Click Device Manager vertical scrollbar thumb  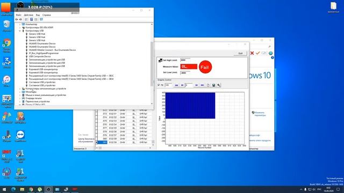[x=152, y=63]
